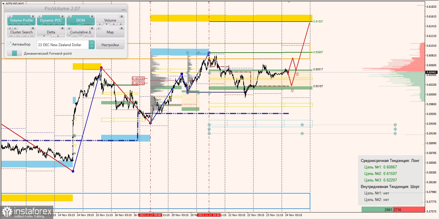
Task: Click Внутридневная Тенденция: Шорт text
Action: [x=390, y=186]
